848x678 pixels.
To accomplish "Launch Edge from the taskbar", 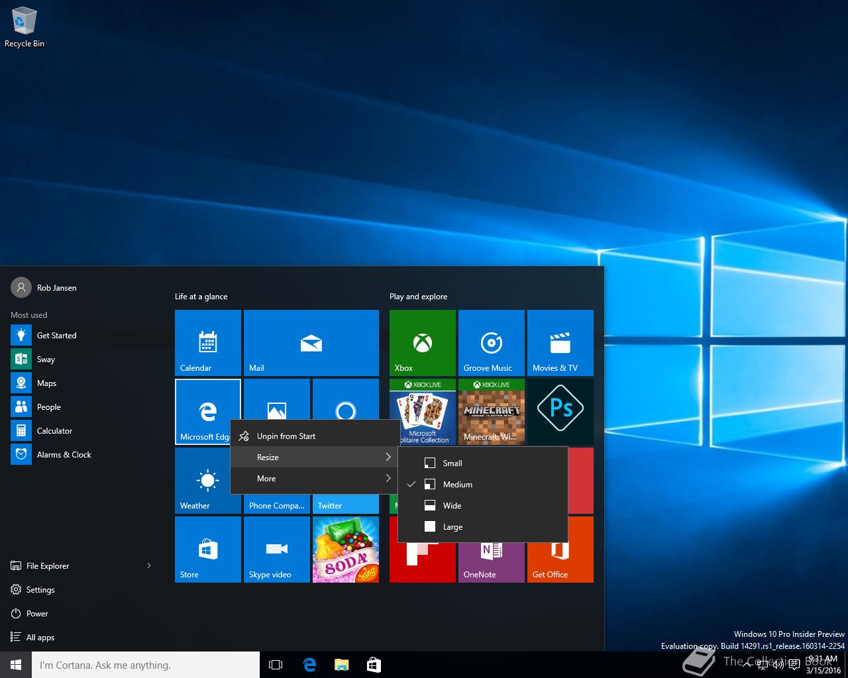I will point(309,665).
